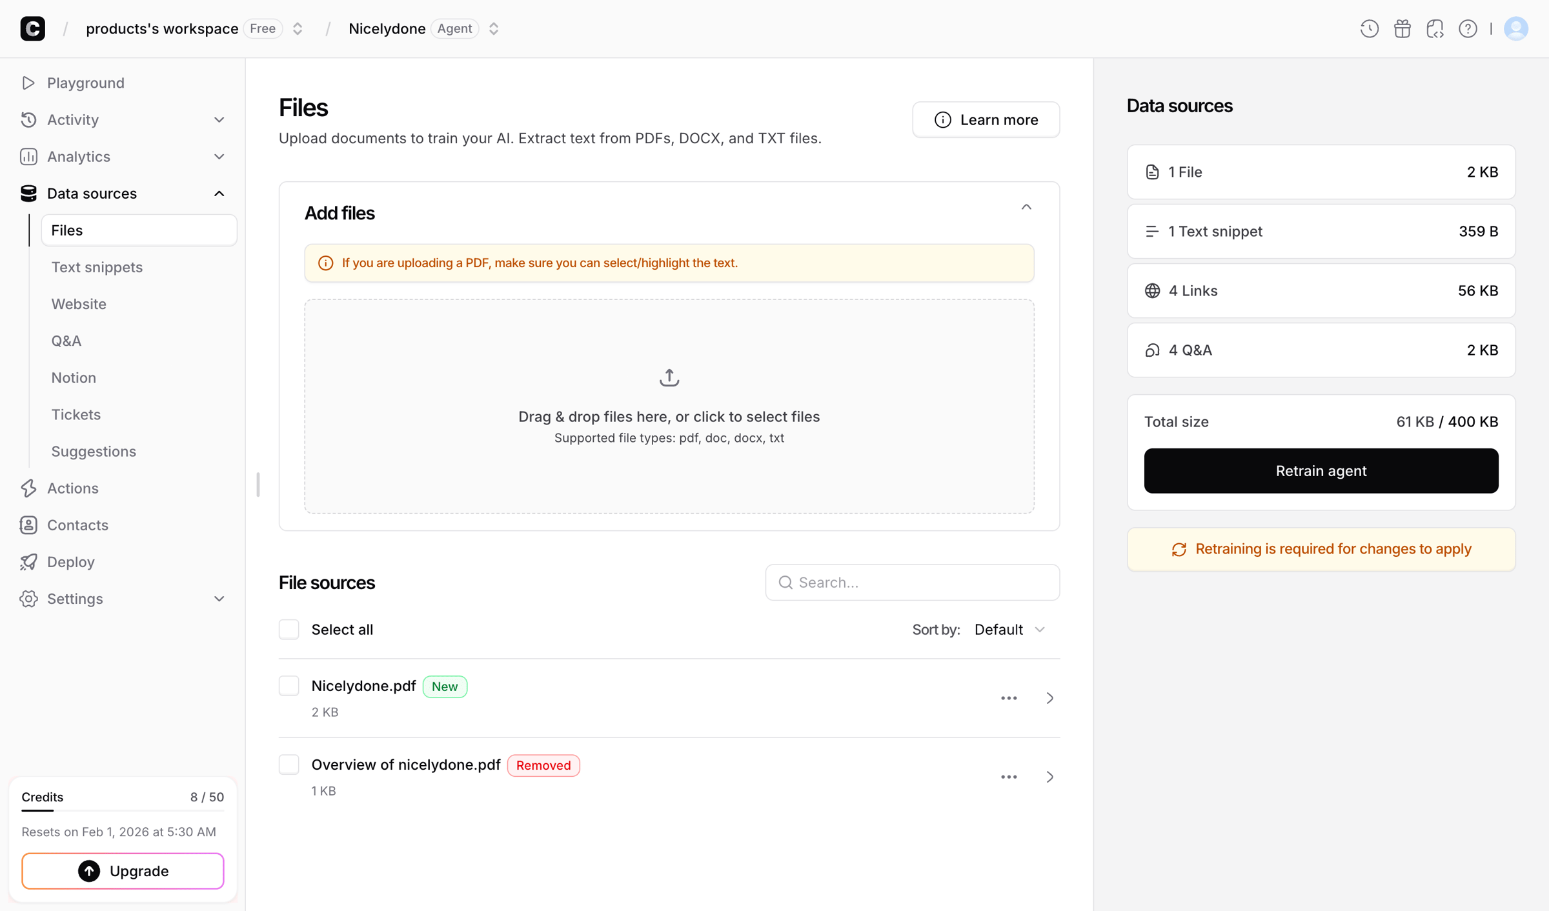Click the Removed badge
This screenshot has width=1549, height=911.
point(543,765)
